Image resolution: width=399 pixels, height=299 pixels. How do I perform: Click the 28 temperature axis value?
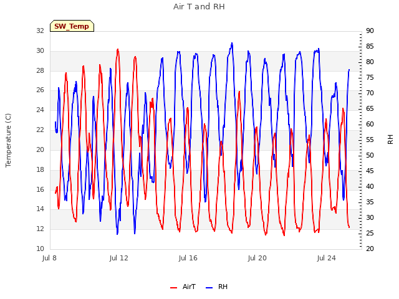tap(40, 70)
